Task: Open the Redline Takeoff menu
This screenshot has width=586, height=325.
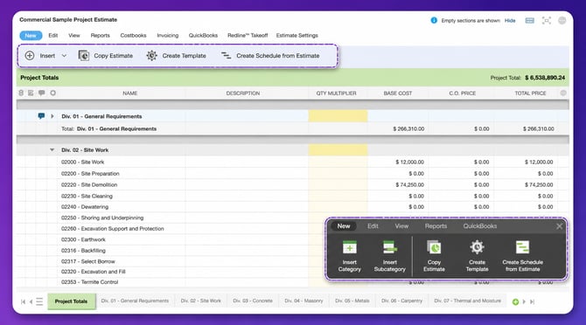Action: (248, 36)
